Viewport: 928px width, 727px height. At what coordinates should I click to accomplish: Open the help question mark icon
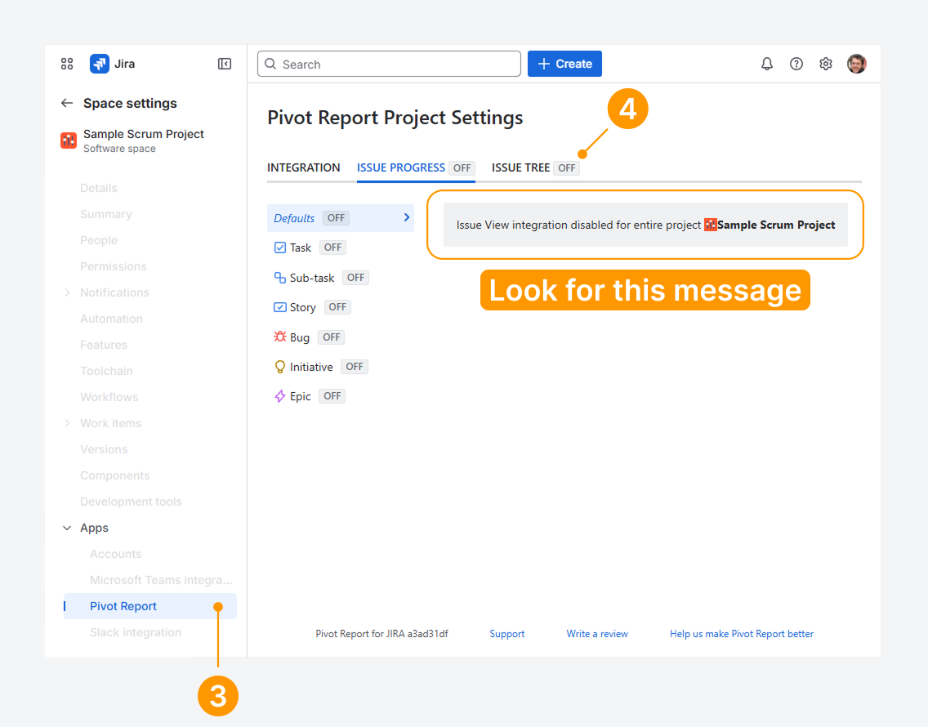(796, 64)
